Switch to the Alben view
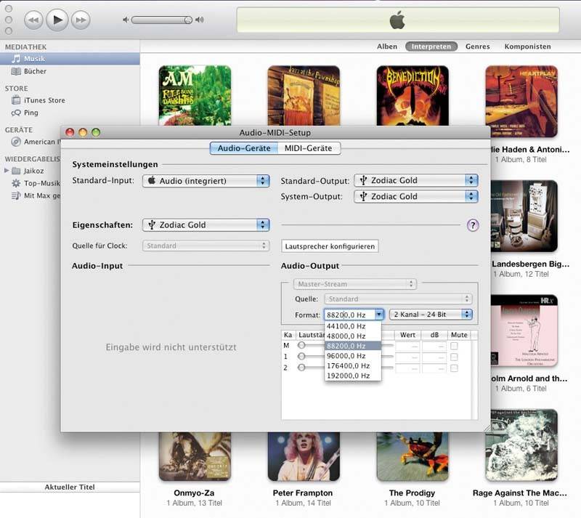 pos(387,46)
